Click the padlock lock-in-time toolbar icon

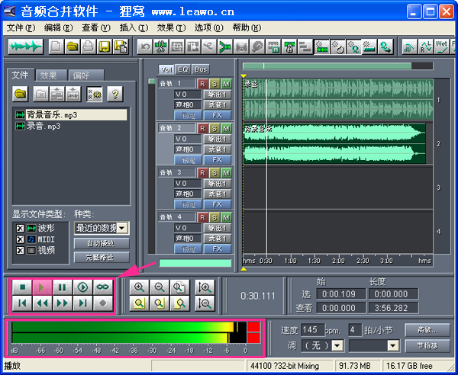click(289, 46)
